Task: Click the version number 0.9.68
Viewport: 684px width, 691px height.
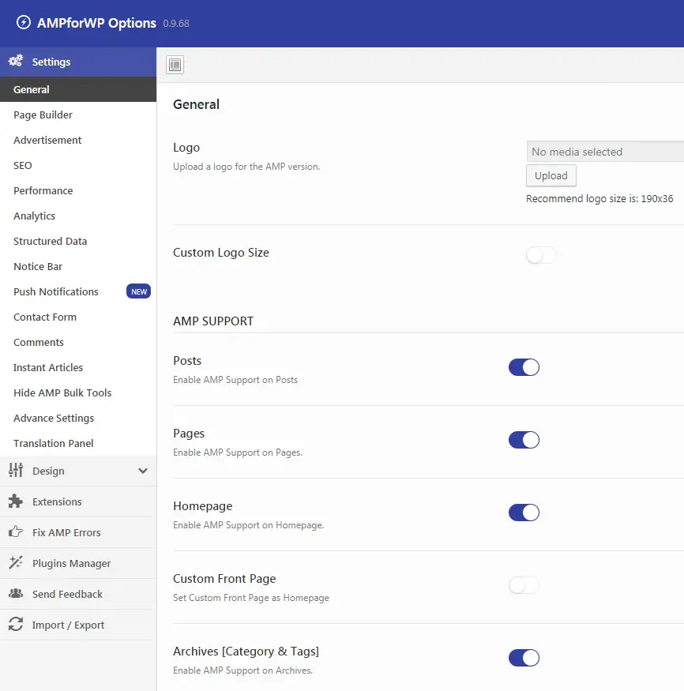Action: click(176, 24)
